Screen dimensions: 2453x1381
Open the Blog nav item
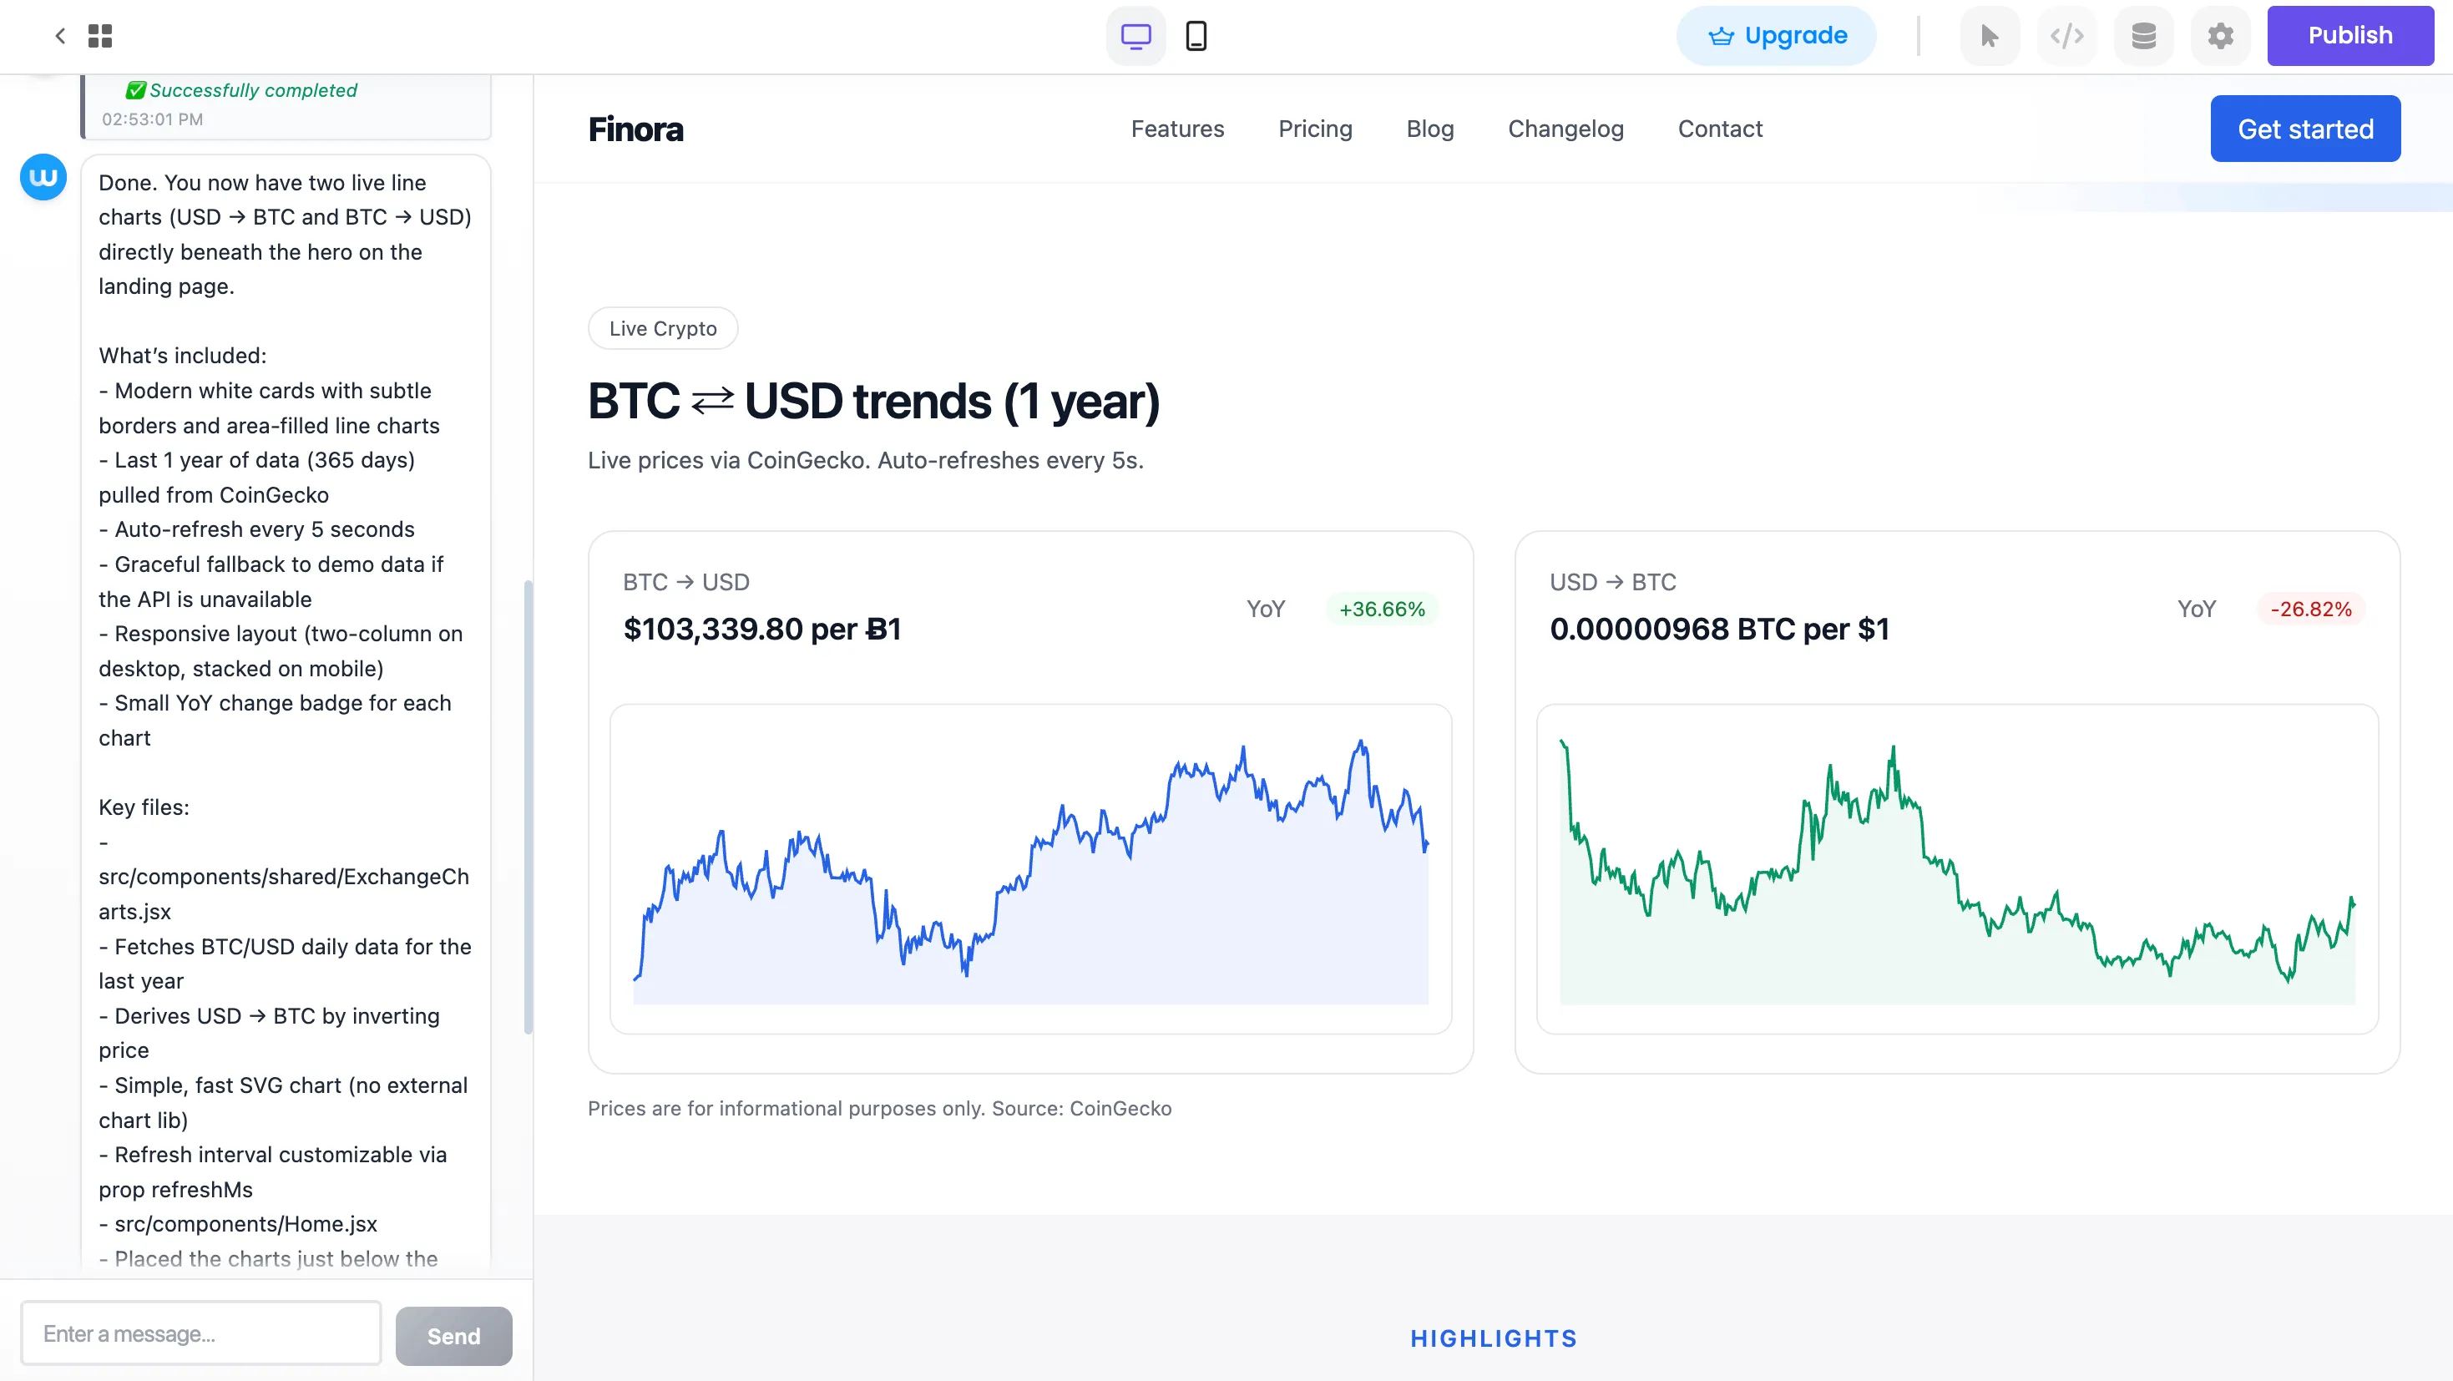click(1429, 129)
